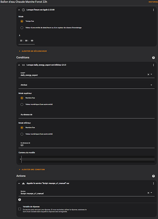Collapse the time trigger card
This screenshot has height=219, width=158.
tap(19, 10)
